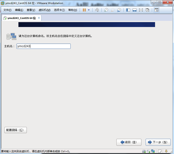Open 文件(F) menu

pyautogui.click(x=7, y=10)
